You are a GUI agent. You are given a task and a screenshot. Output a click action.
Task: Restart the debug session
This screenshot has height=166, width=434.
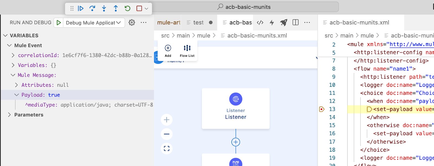(127, 8)
